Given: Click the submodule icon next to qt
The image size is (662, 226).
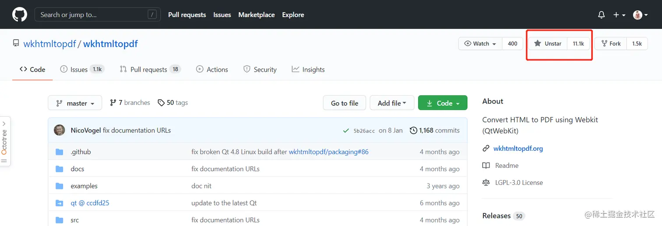Looking at the screenshot, I should (60, 203).
